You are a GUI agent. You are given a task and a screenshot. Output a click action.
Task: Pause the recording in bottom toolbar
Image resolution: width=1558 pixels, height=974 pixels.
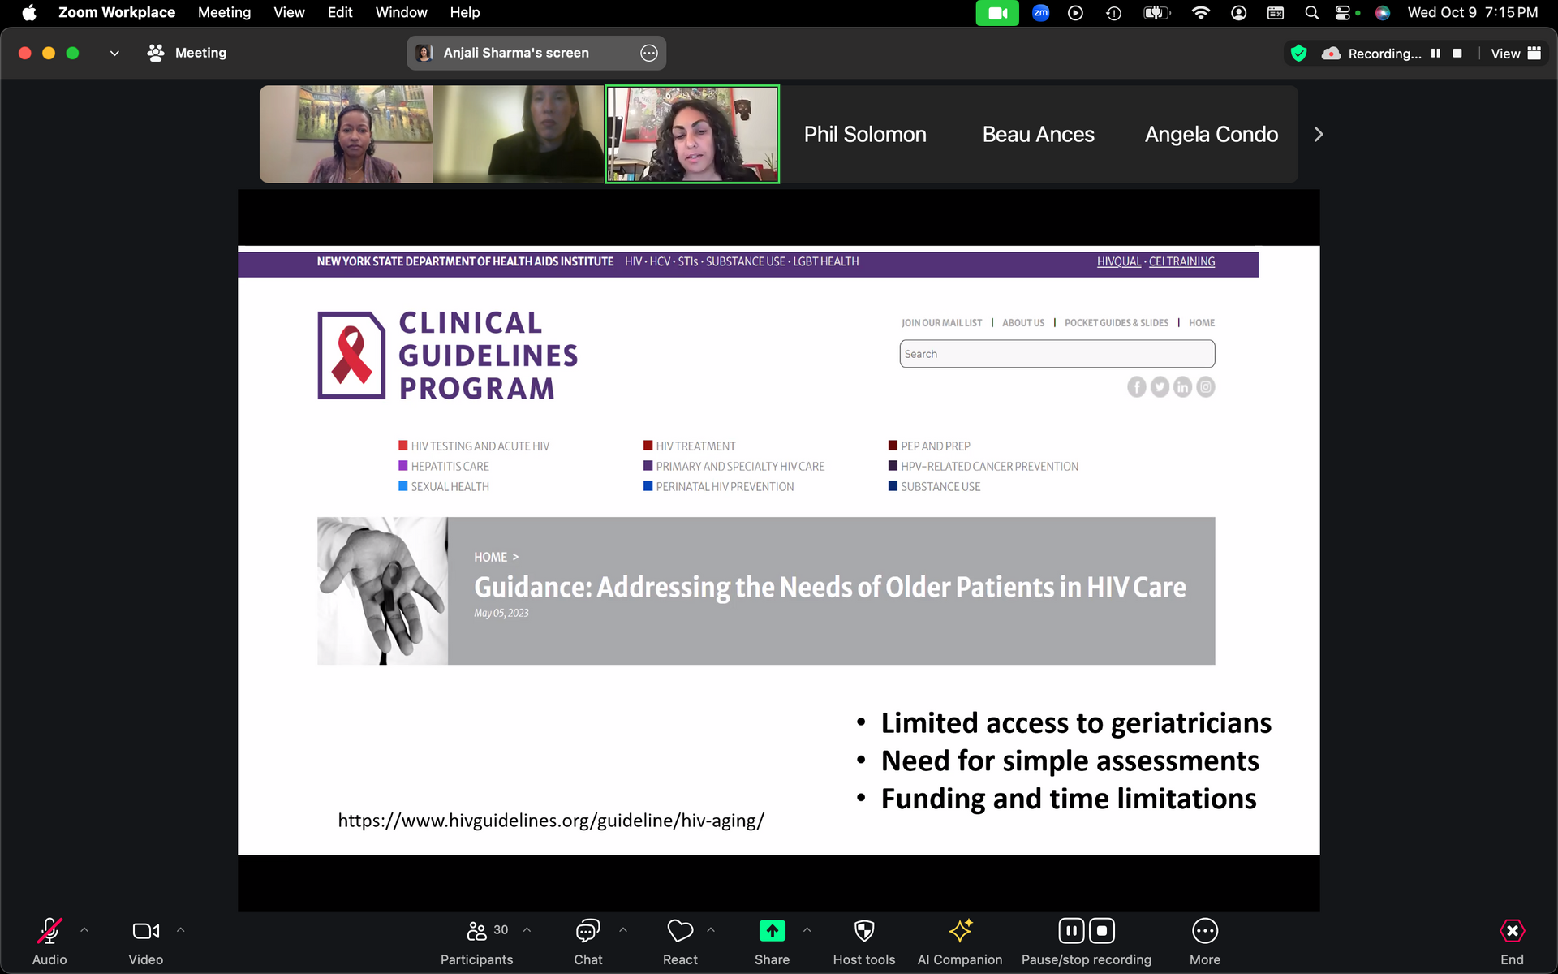pos(1071,931)
